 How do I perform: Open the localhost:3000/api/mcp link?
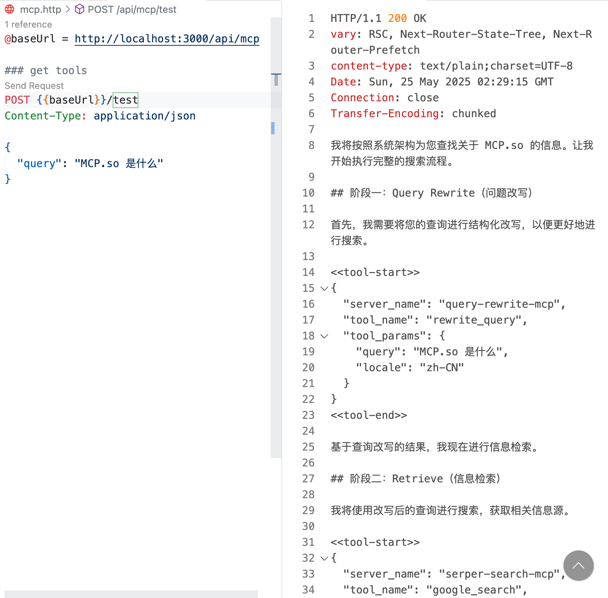click(x=167, y=39)
